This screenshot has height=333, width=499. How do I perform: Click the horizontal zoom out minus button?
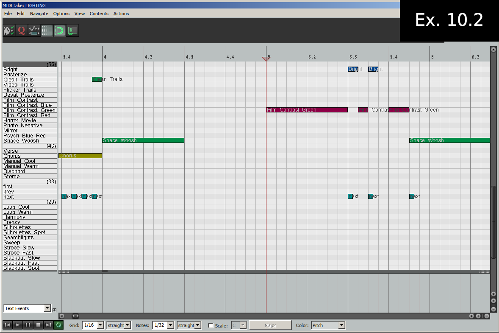tap(487, 316)
